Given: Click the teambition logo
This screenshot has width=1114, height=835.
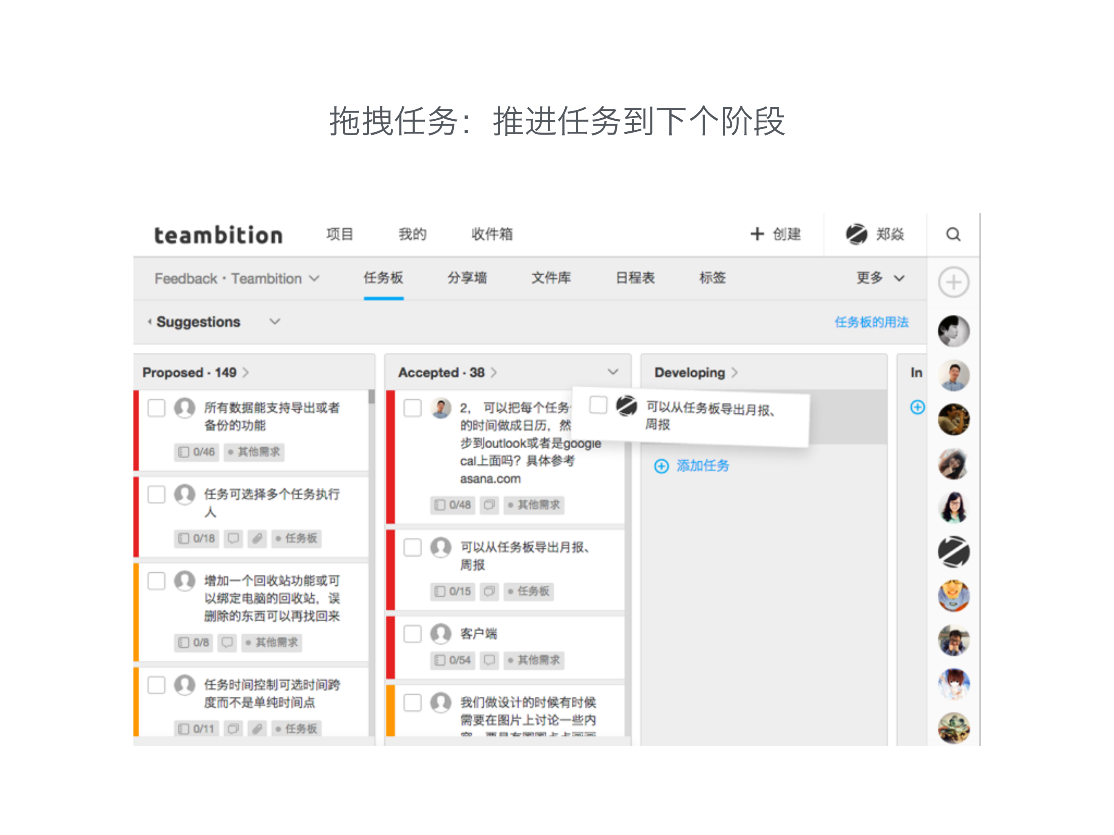Looking at the screenshot, I should click(219, 234).
